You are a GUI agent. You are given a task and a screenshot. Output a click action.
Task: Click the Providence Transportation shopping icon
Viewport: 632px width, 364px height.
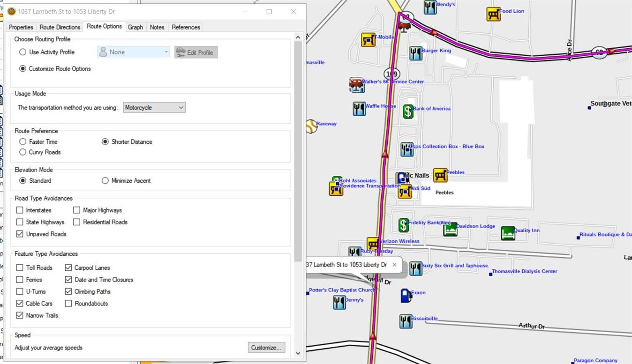coord(336,189)
